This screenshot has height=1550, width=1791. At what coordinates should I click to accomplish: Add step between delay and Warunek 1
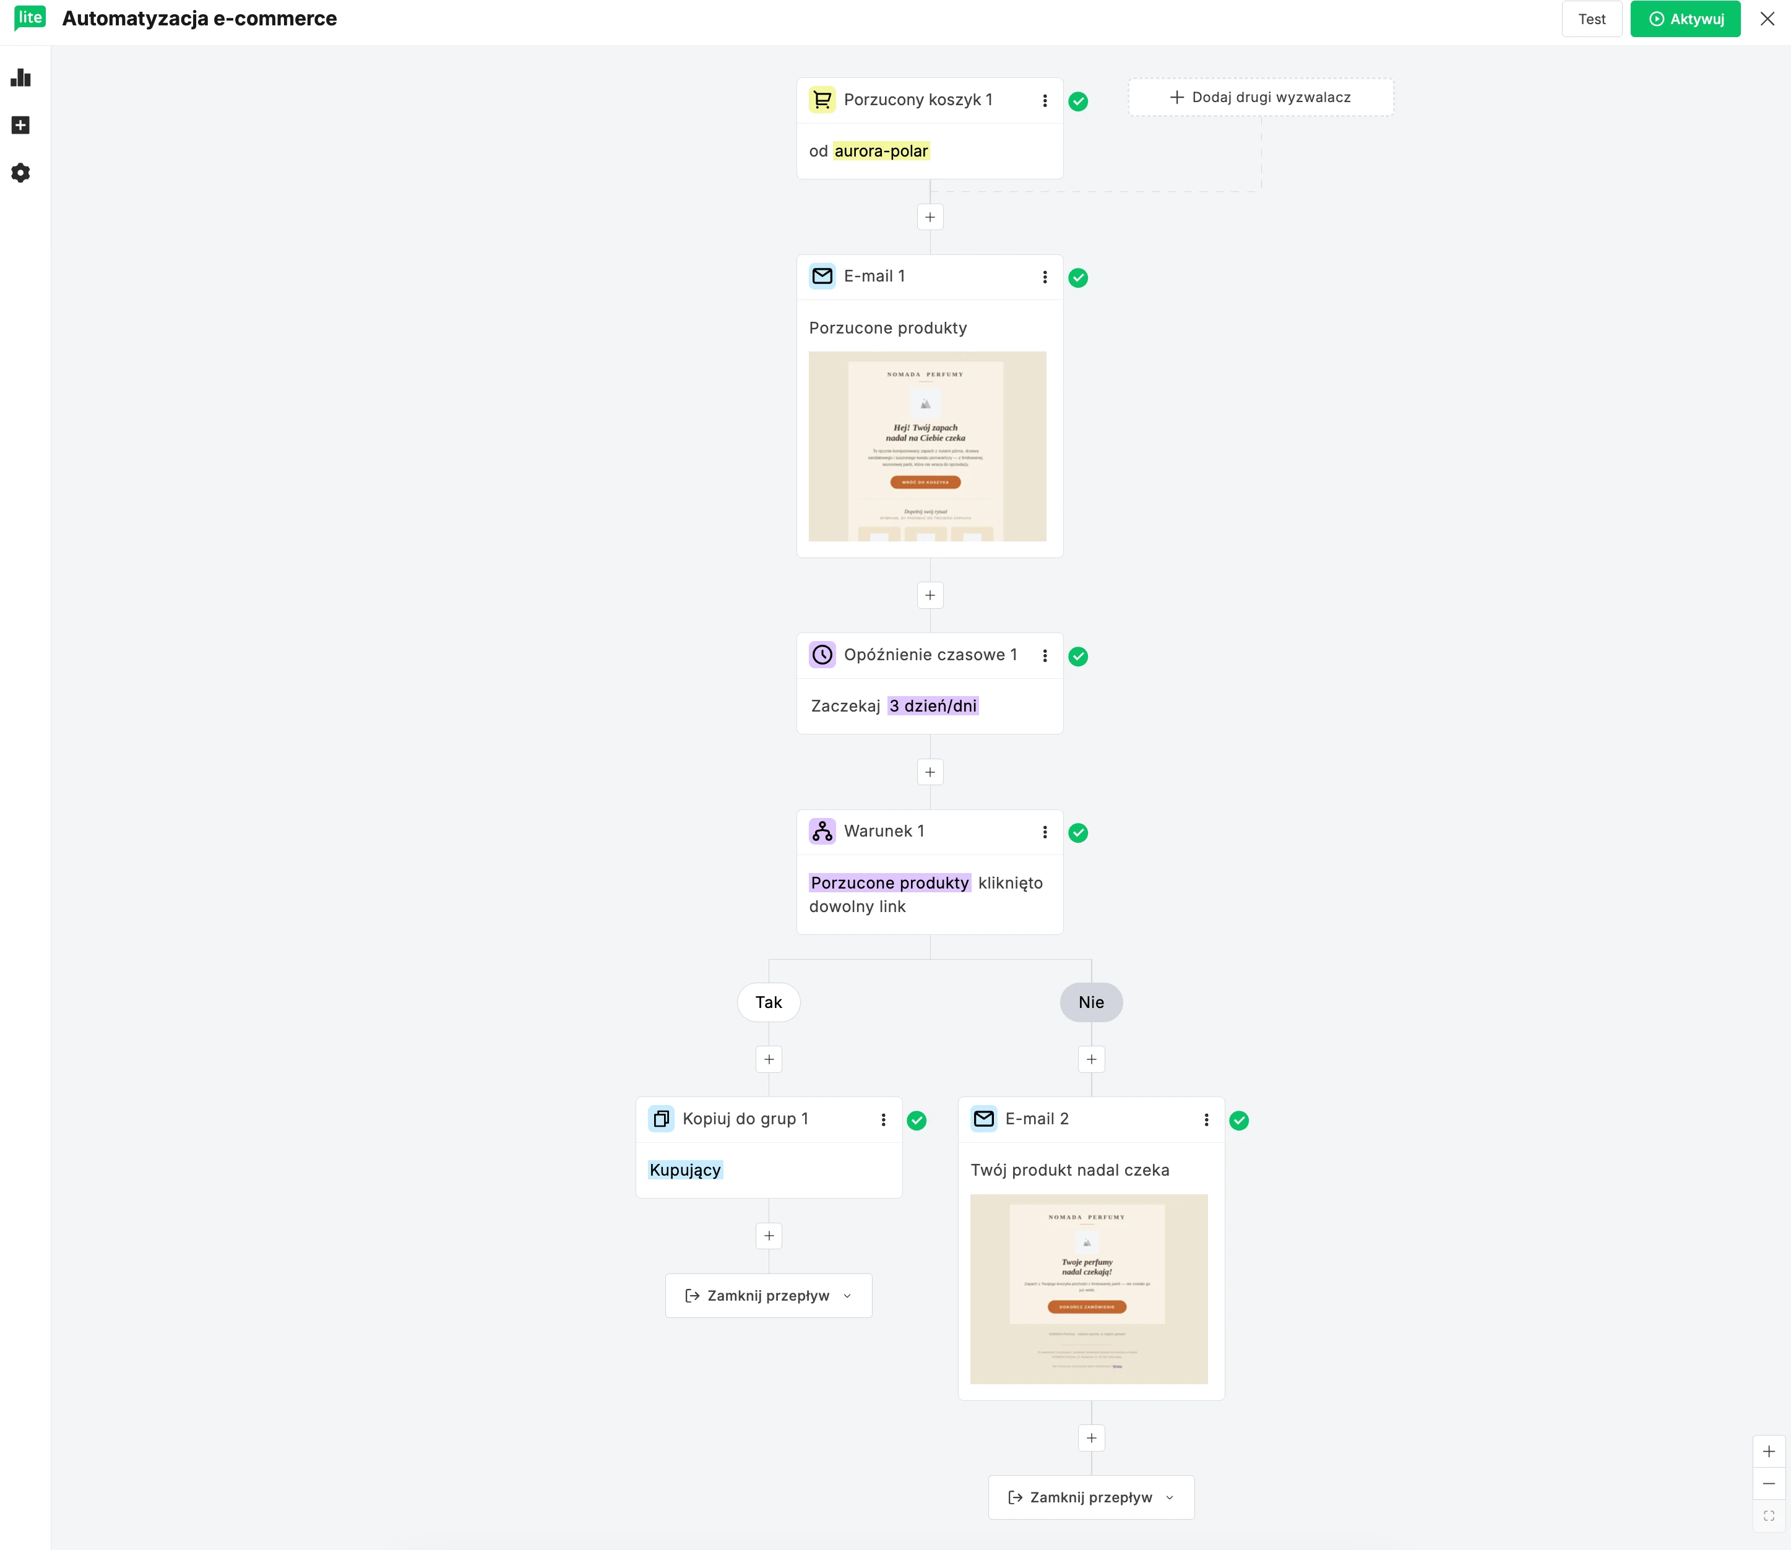(930, 772)
